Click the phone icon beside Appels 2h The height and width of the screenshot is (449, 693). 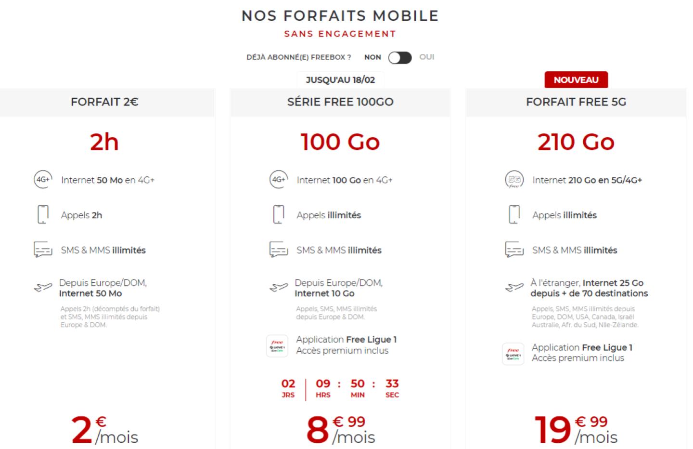pyautogui.click(x=43, y=215)
